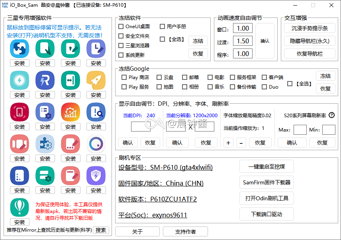
Task: Click the 下载端口驱动 button
Action: coord(267,214)
